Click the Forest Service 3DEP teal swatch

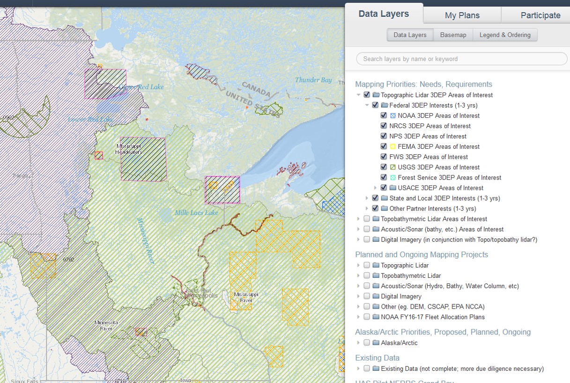[393, 177]
